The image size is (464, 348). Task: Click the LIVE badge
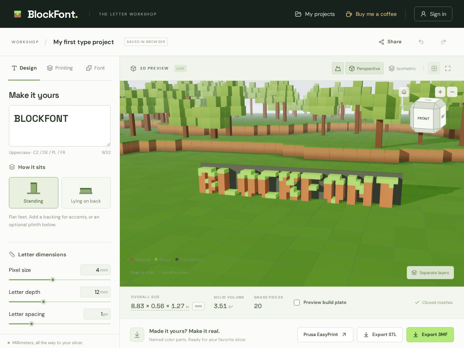[181, 68]
